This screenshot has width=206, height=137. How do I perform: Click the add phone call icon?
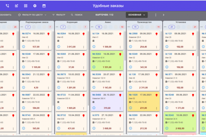point(7,6)
